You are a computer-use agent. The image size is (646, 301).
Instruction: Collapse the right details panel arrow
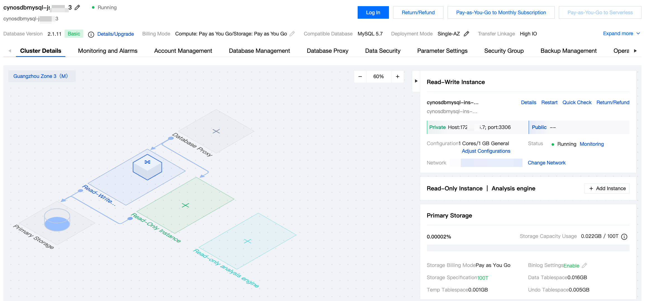pyautogui.click(x=416, y=81)
